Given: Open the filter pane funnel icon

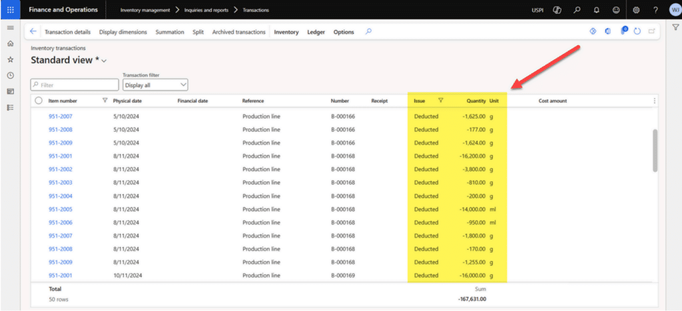Looking at the screenshot, I should tap(675, 27).
